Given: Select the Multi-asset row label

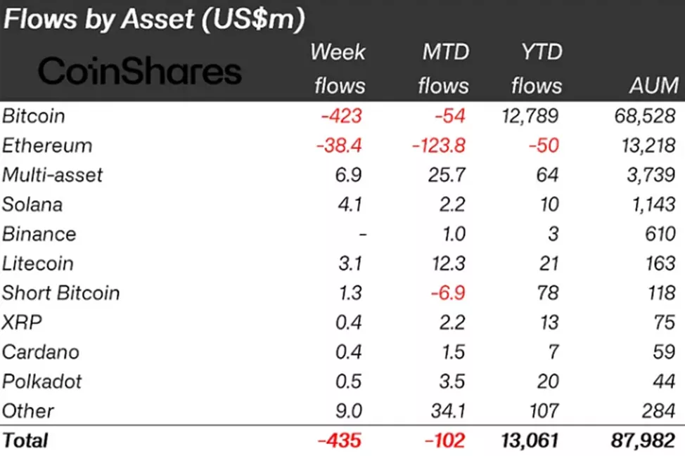Looking at the screenshot, I should point(53,175).
